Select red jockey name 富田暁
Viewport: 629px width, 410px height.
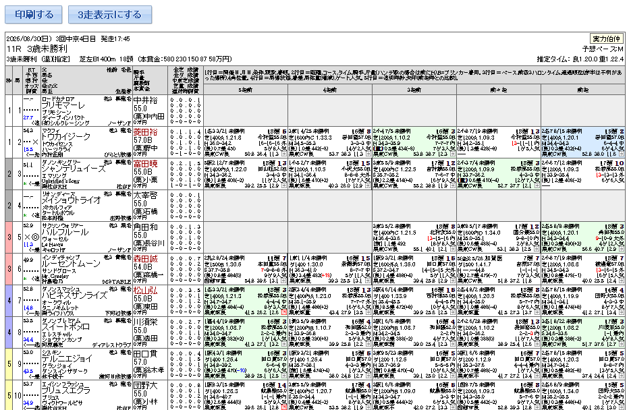(x=145, y=163)
